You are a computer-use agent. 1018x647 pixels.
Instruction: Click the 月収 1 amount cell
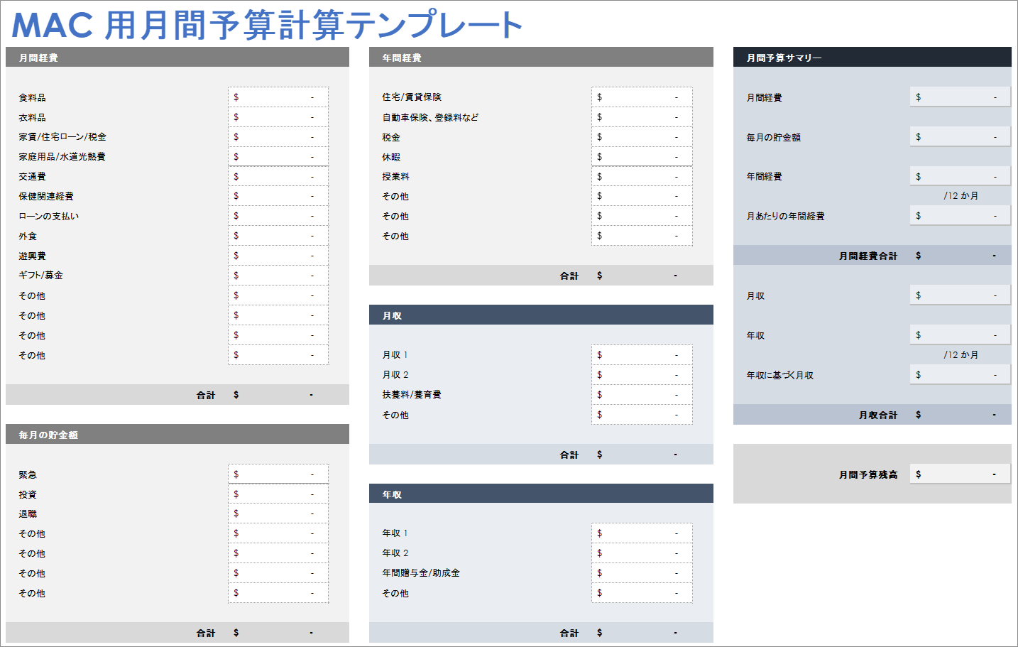click(x=642, y=355)
